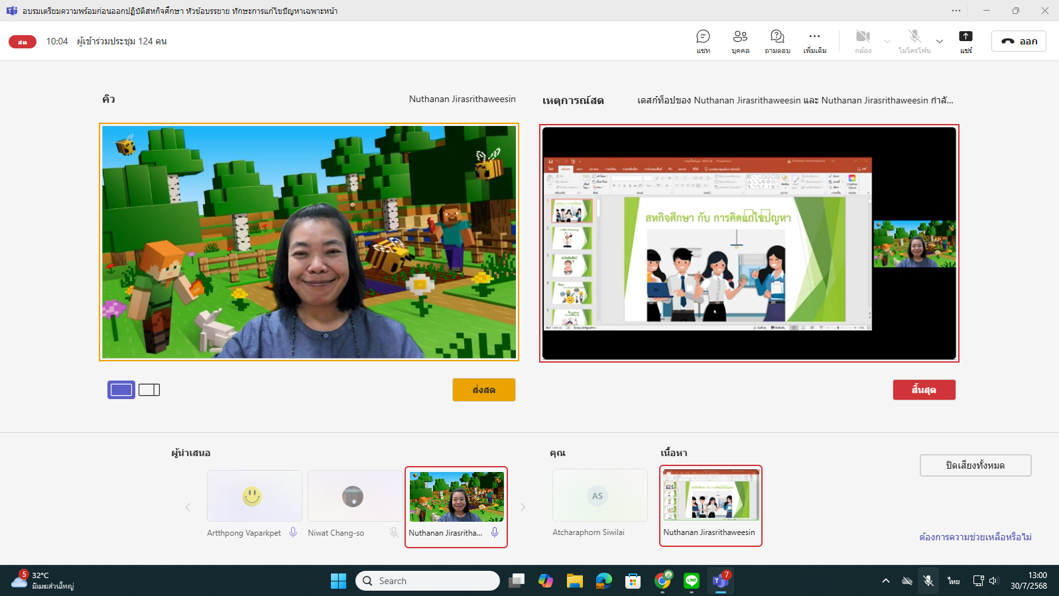This screenshot has height=596, width=1059.
Task: Expand microphone options chevron next to ไมโครโฟน
Action: (x=939, y=41)
